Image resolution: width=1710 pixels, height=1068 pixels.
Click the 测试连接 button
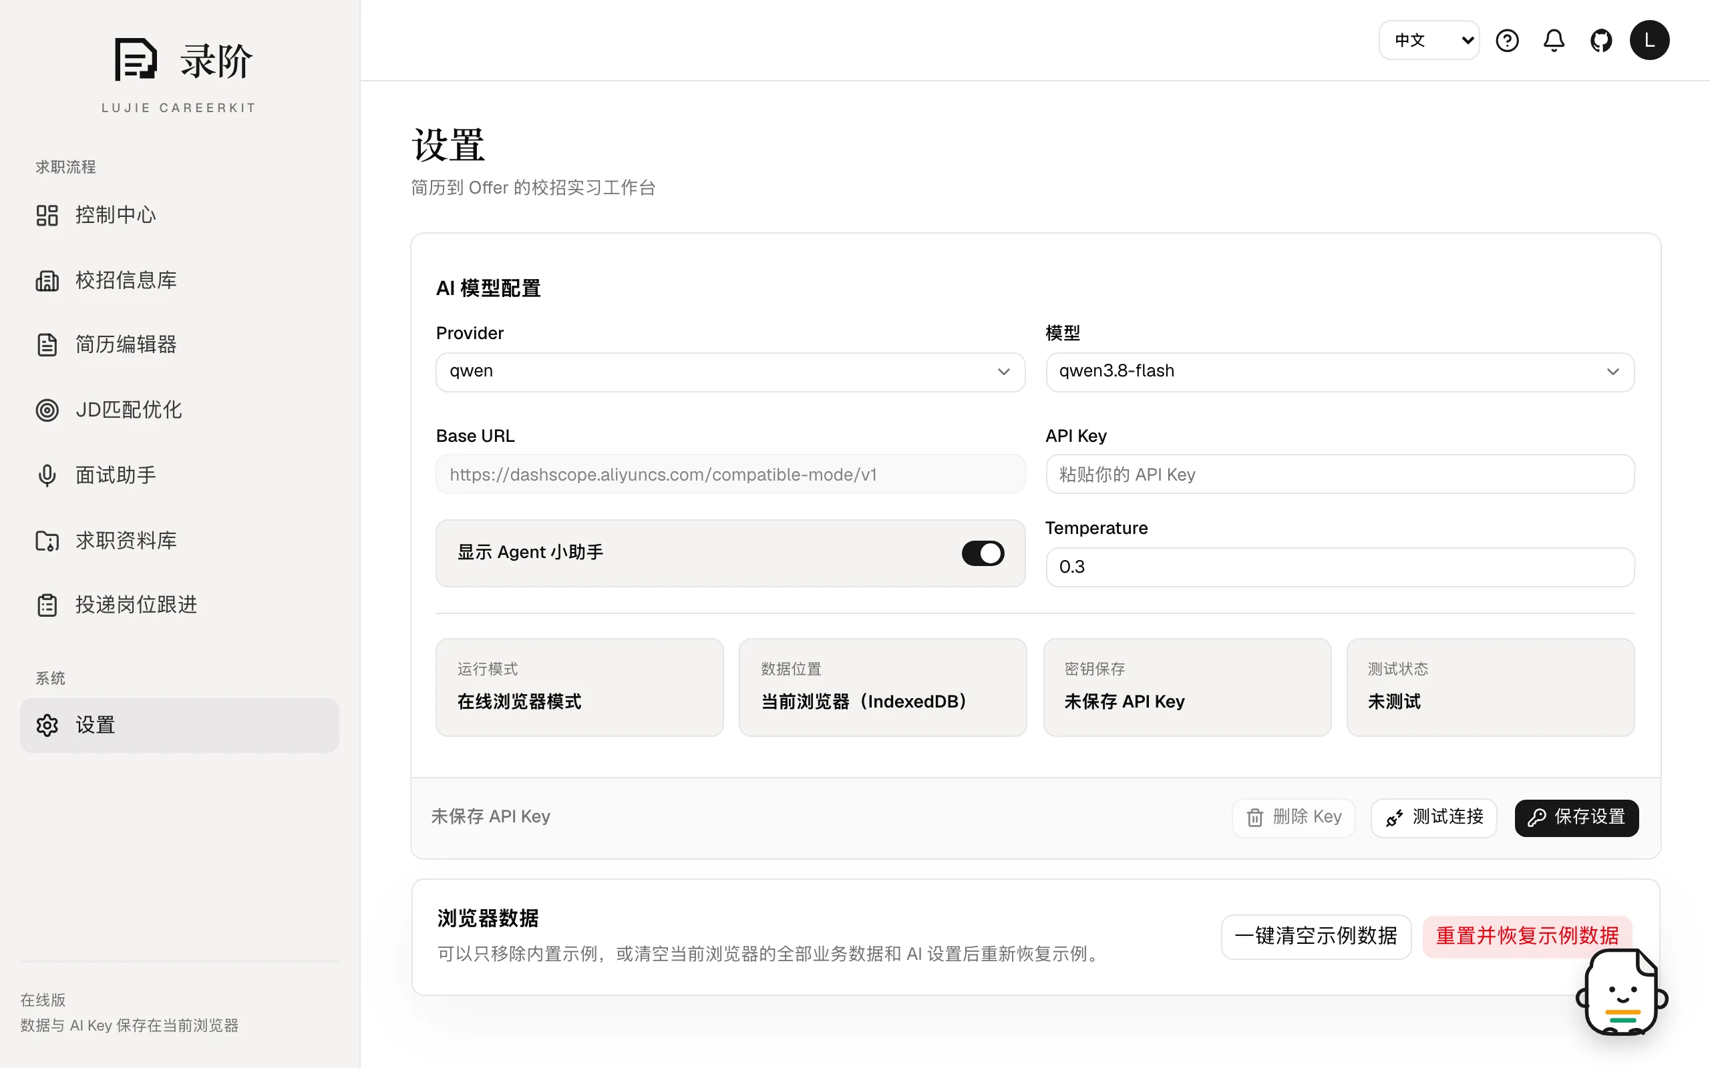[x=1433, y=817]
